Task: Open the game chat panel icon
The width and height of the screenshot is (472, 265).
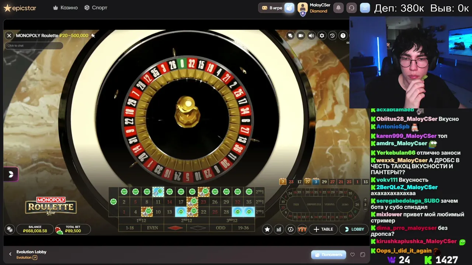Action: (290, 36)
